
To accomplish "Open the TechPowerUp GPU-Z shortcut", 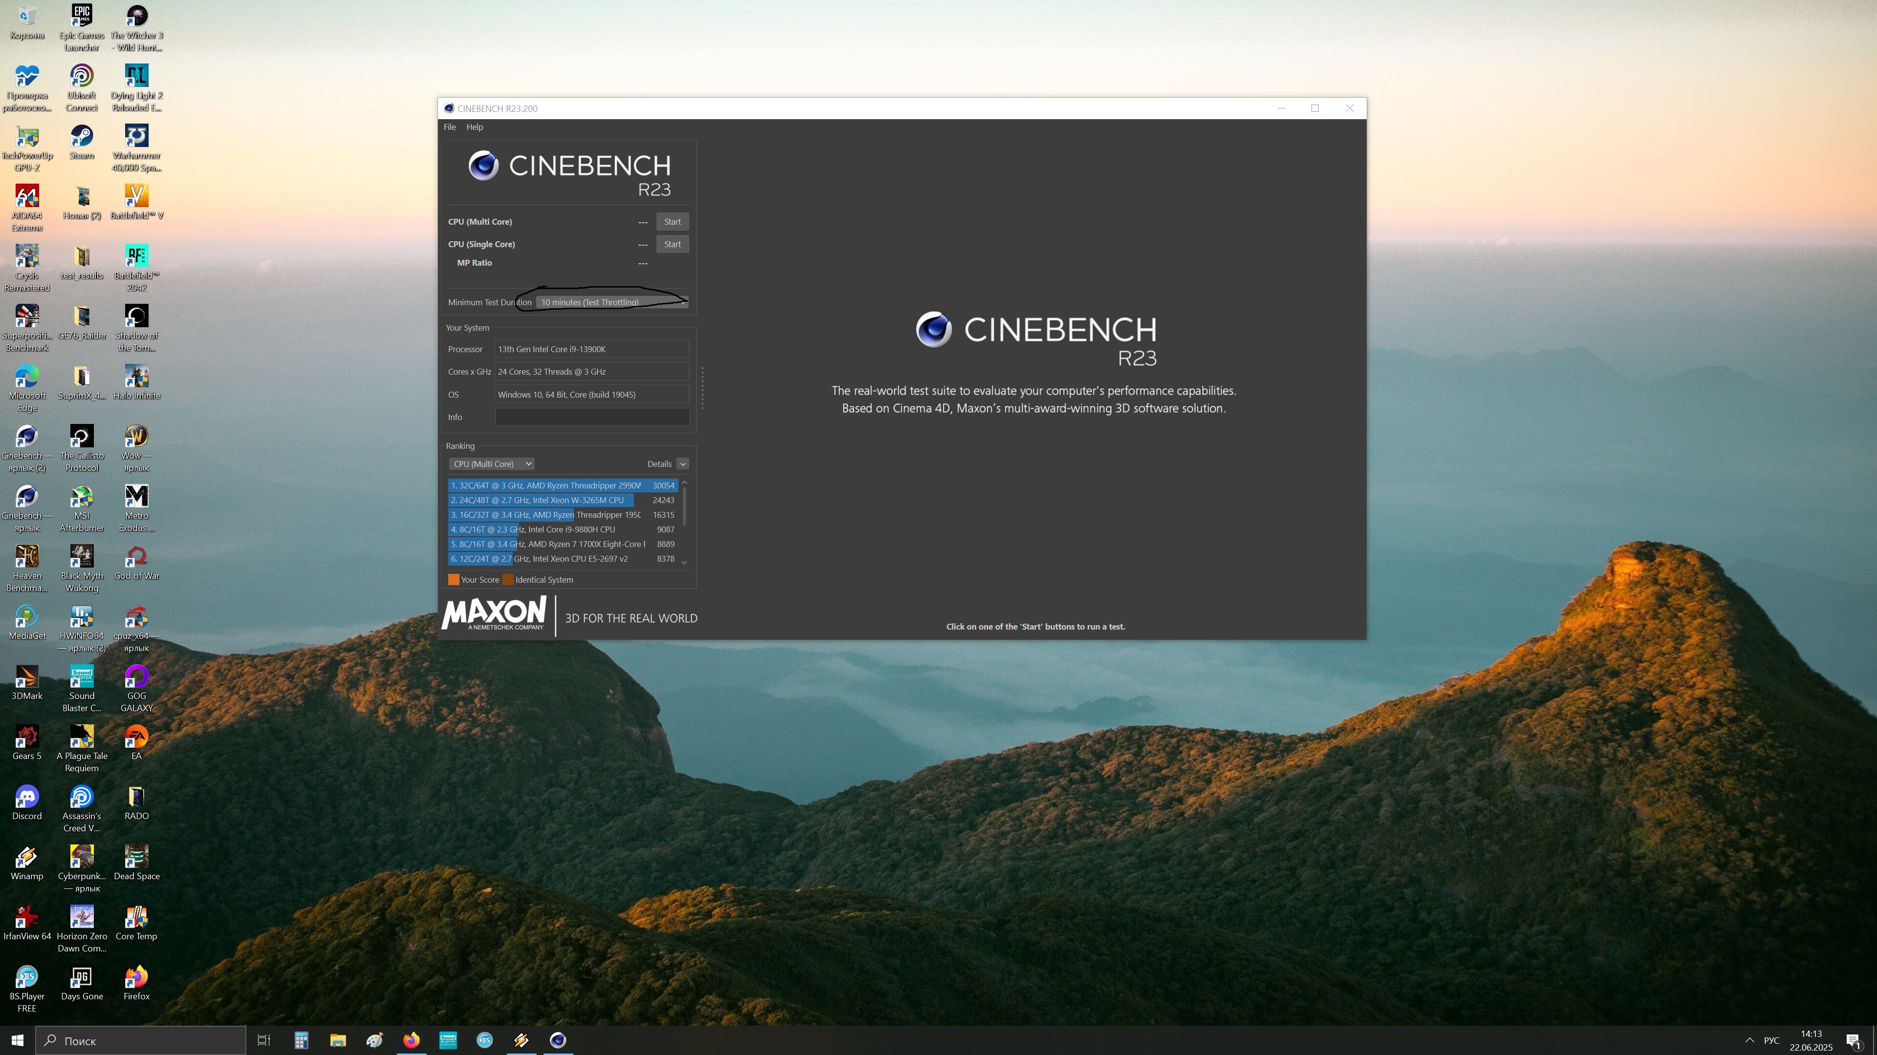I will pos(27,137).
